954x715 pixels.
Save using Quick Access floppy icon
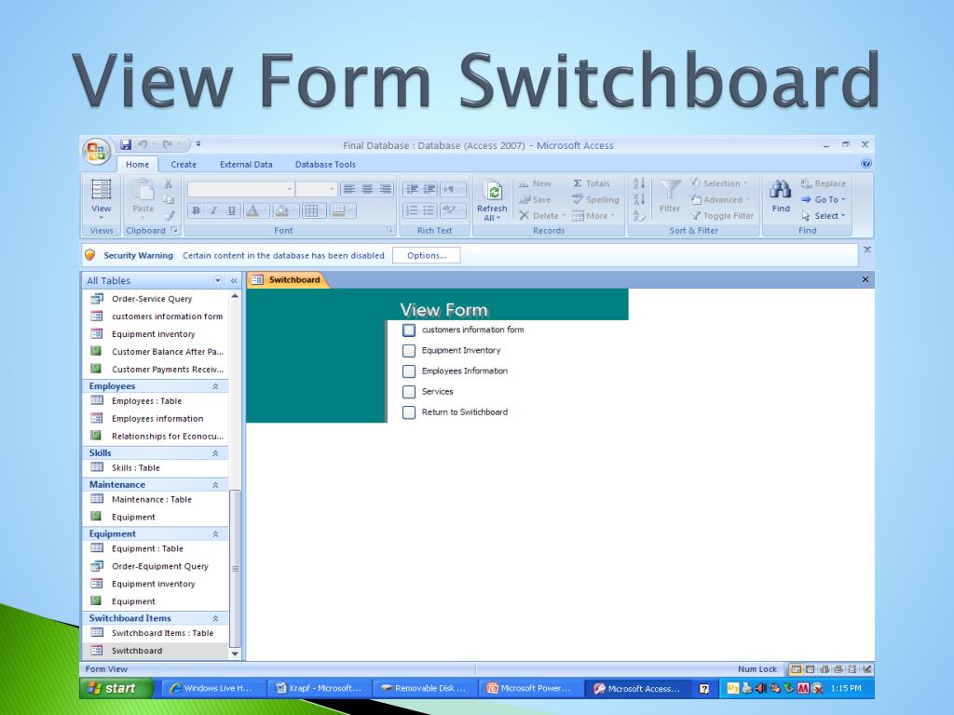(x=126, y=144)
